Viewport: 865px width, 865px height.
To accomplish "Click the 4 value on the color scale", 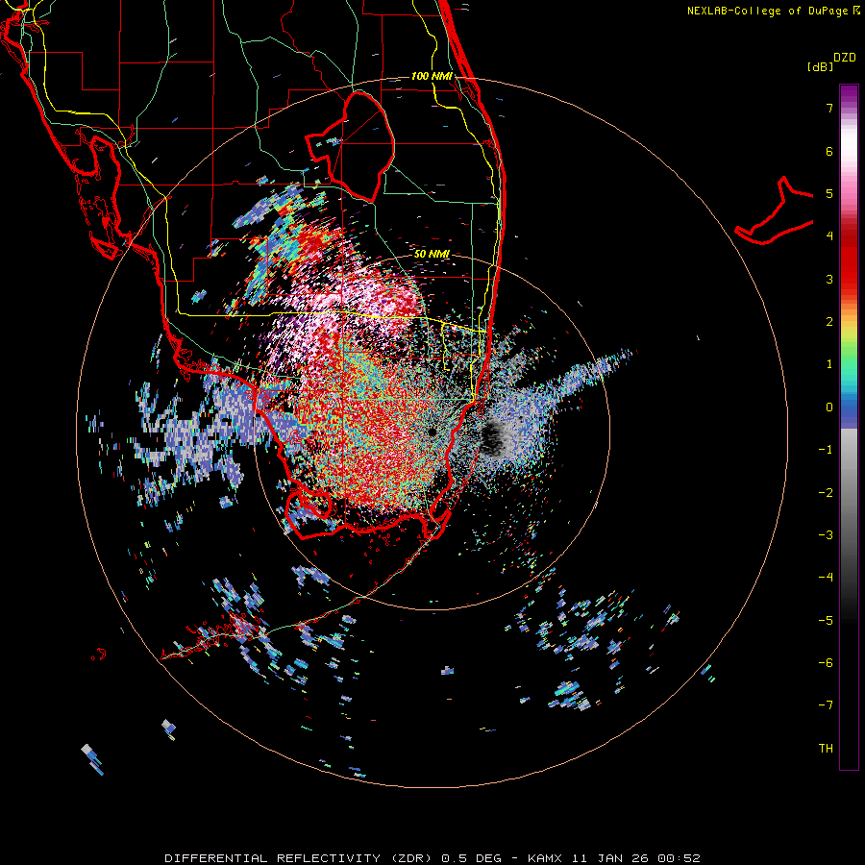I will point(829,236).
